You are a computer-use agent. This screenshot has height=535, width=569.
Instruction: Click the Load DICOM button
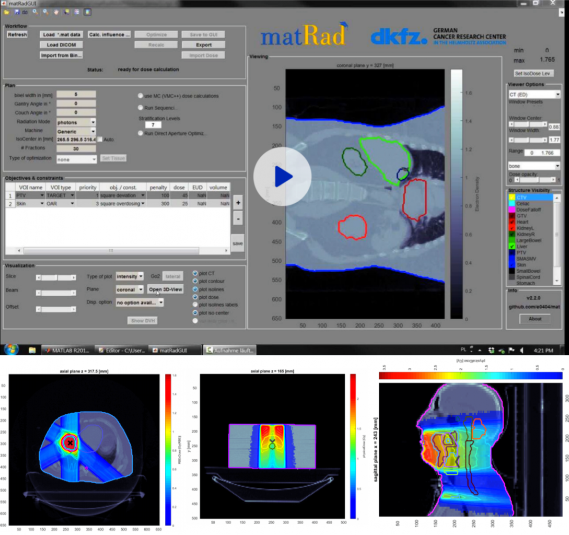(61, 45)
